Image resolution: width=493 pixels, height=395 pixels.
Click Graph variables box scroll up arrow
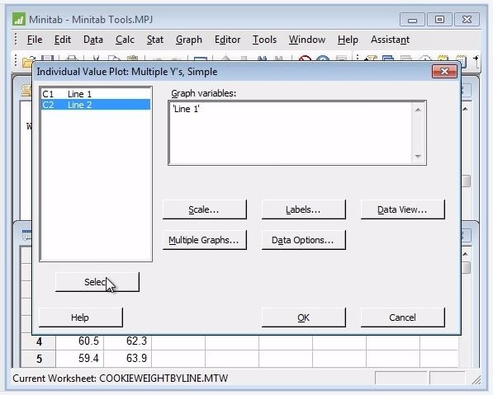coord(418,110)
